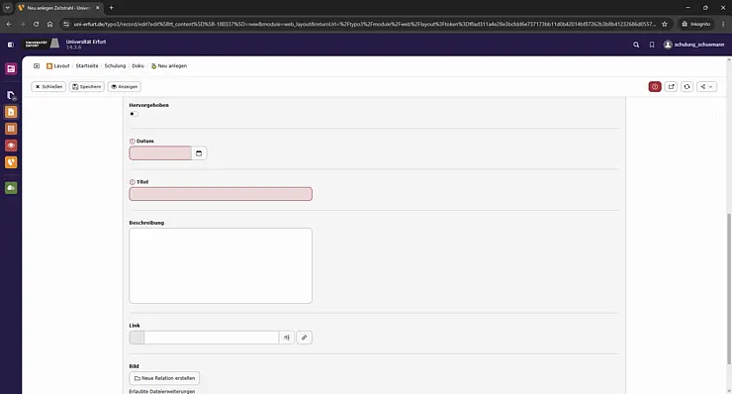732x394 pixels.
Task: Click the Layout icon in breadcrumb
Action: click(x=49, y=66)
